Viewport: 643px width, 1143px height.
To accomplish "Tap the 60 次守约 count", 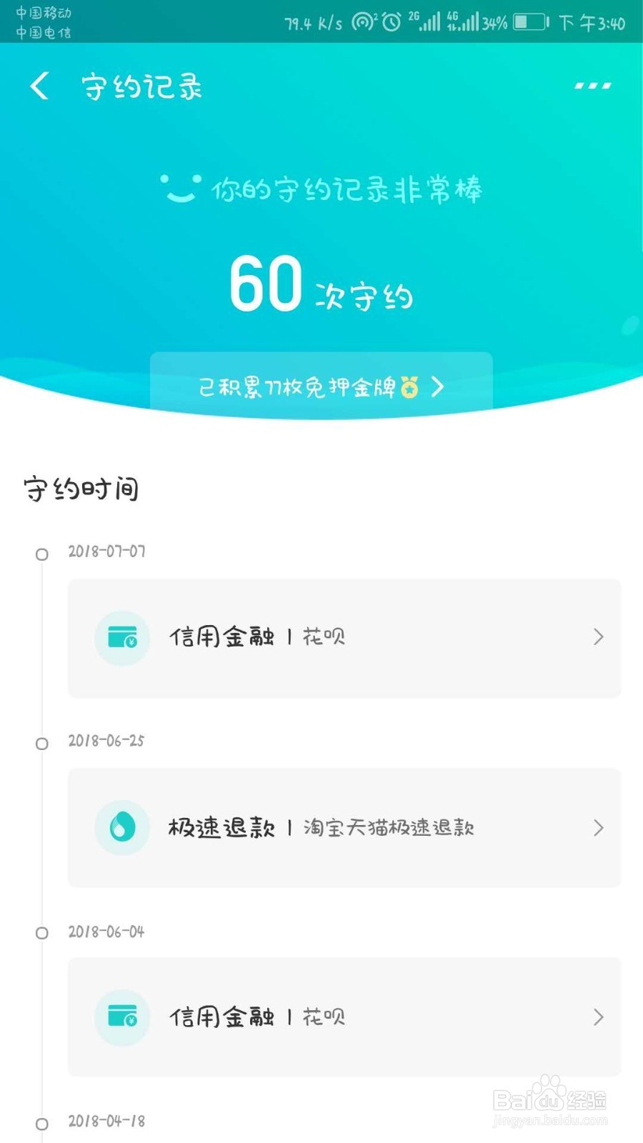I will coord(321,284).
